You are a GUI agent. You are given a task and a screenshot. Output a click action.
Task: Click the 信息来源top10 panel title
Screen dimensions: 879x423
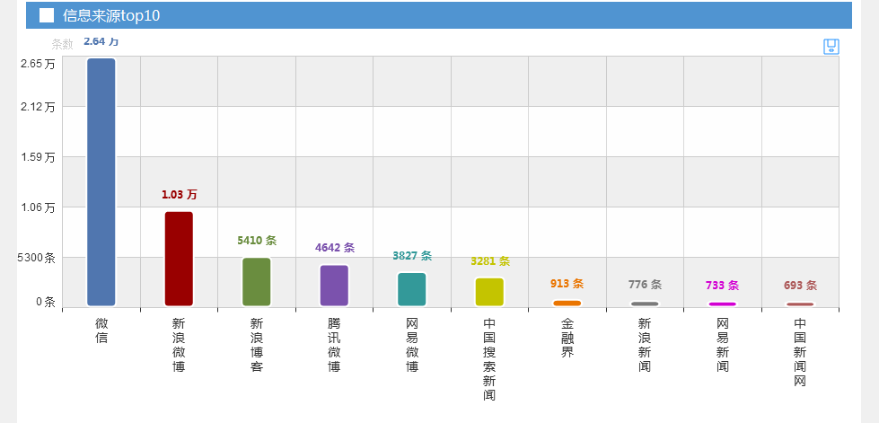pos(111,15)
